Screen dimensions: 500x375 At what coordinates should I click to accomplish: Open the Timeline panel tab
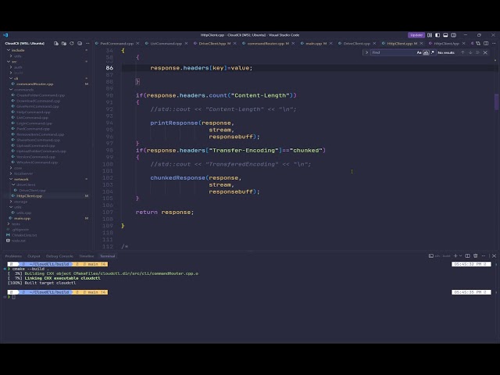coord(87,256)
